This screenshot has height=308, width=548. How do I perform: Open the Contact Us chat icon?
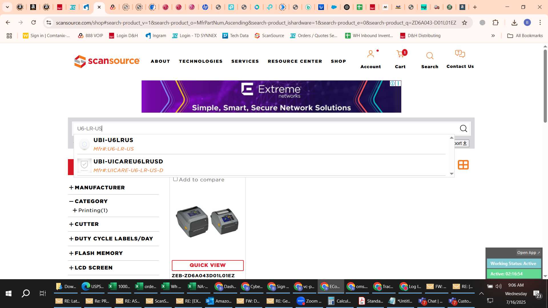[460, 54]
